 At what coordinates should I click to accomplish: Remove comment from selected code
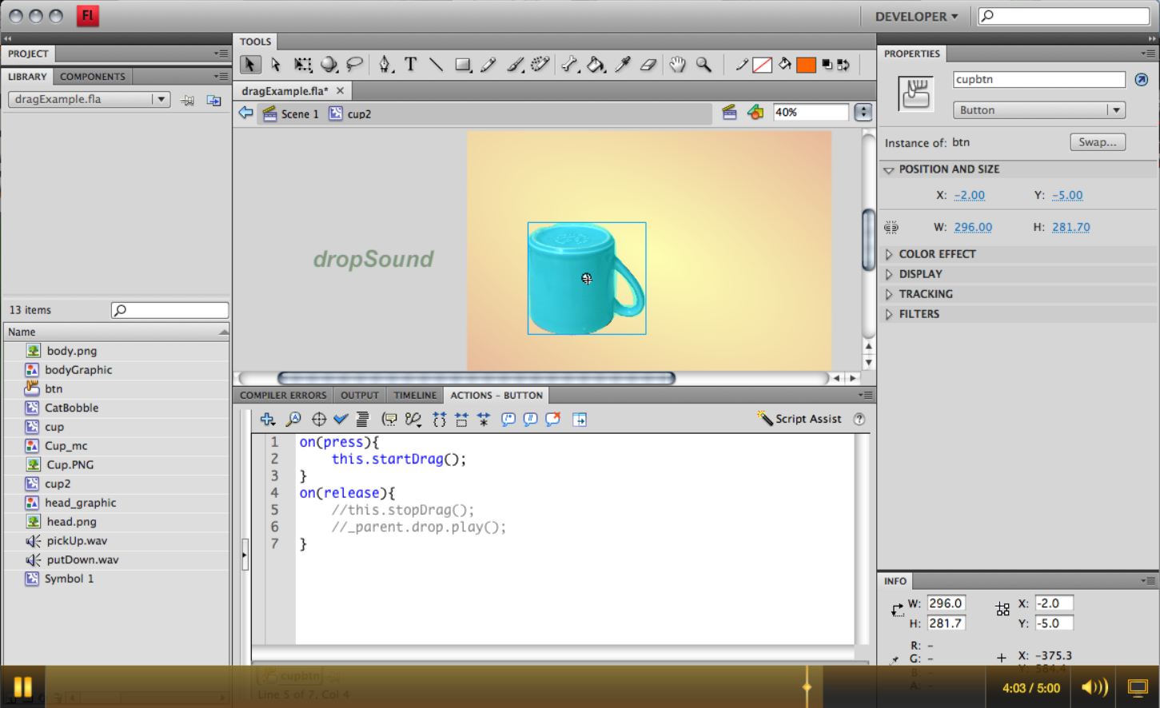[552, 419]
